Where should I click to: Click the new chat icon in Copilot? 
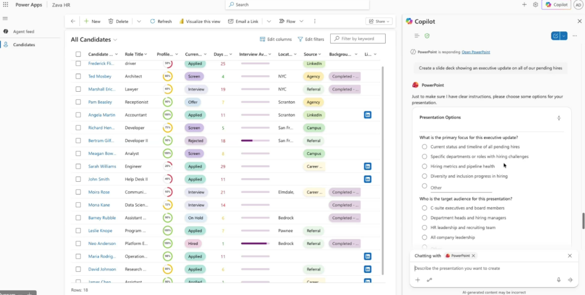point(555,36)
